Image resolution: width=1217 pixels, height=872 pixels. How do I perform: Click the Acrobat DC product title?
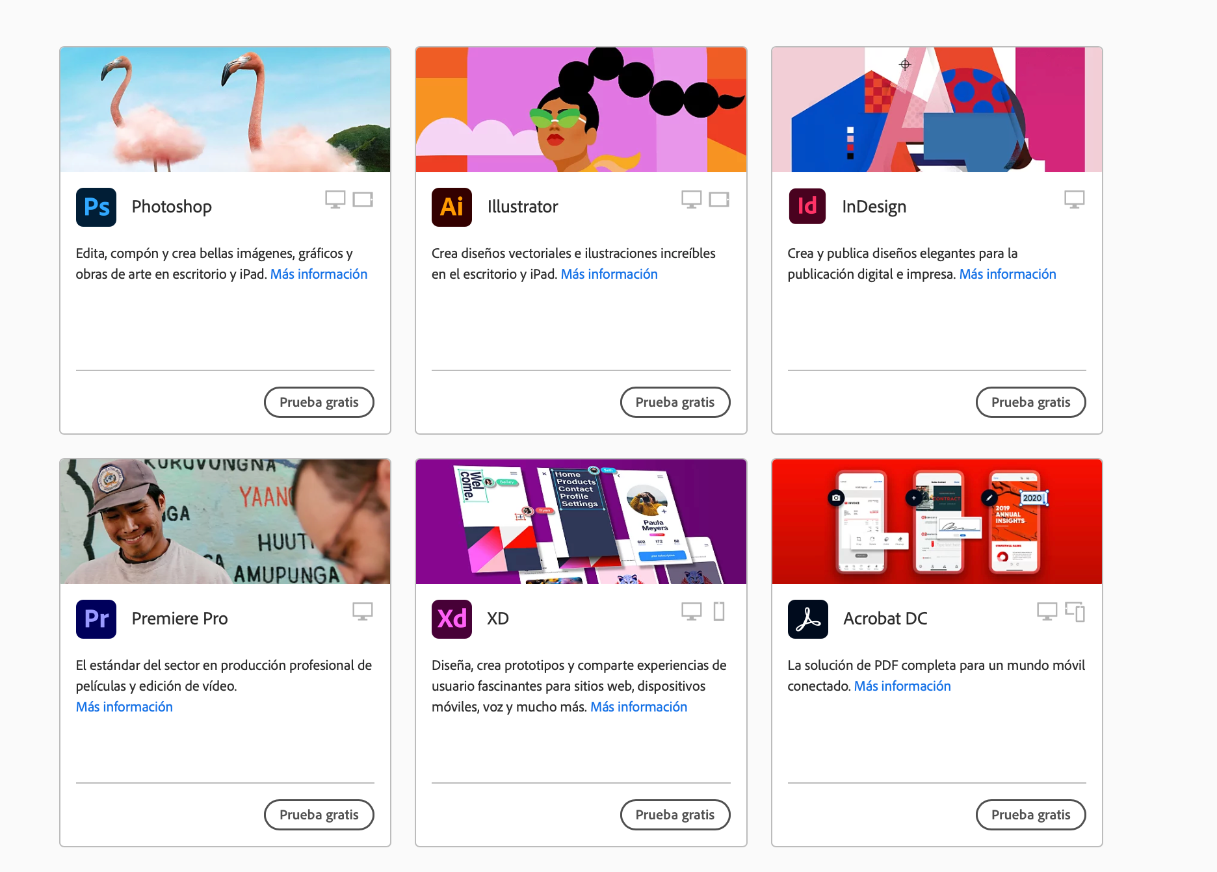click(885, 619)
